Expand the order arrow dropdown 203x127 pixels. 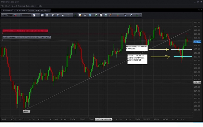[x=121, y=15]
